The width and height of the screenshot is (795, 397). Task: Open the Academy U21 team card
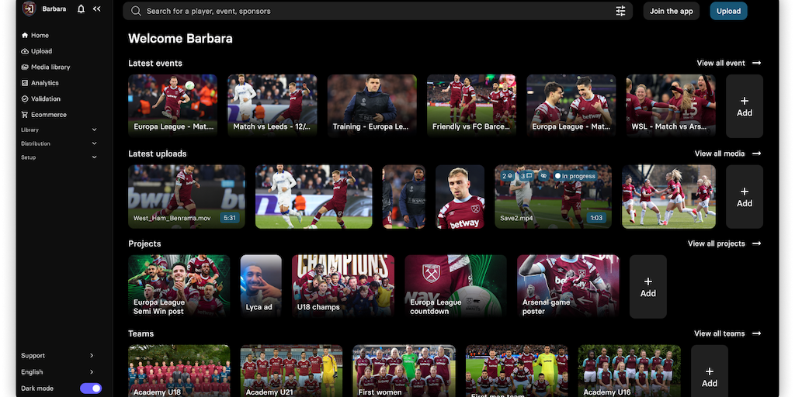pyautogui.click(x=292, y=371)
